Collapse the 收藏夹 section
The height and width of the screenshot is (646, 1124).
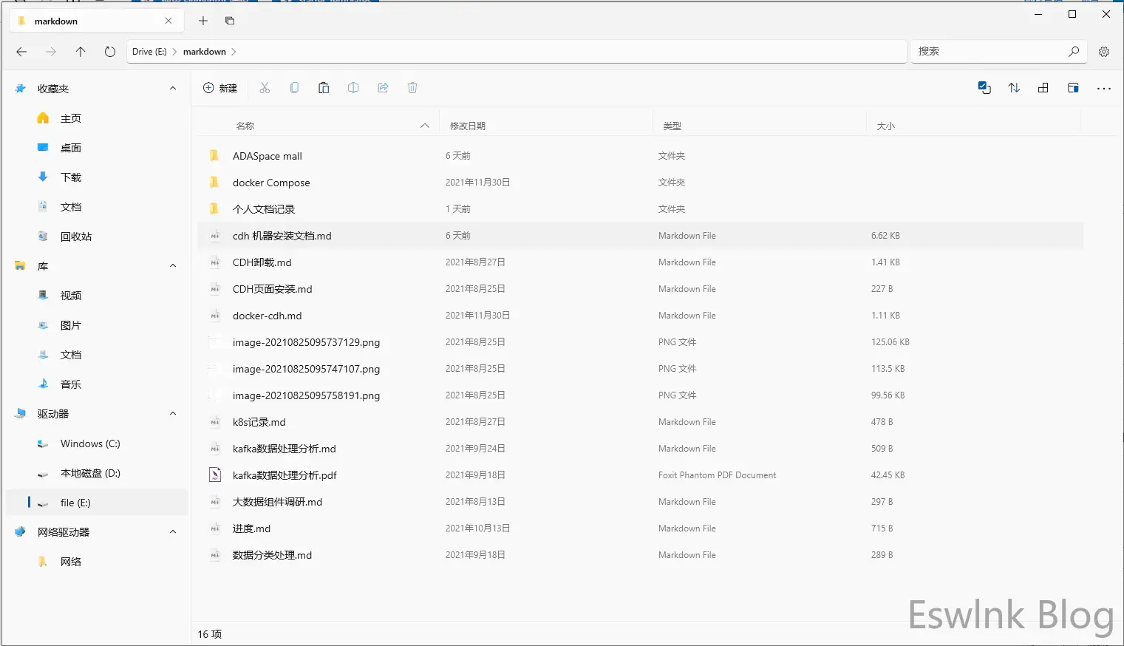click(173, 89)
